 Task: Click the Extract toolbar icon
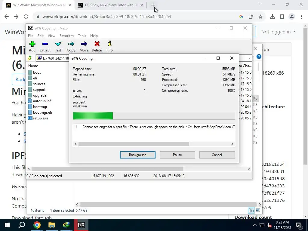click(x=45, y=47)
